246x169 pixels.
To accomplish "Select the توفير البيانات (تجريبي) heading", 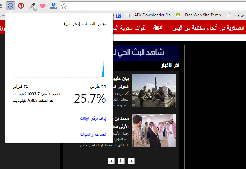I will point(85,24).
